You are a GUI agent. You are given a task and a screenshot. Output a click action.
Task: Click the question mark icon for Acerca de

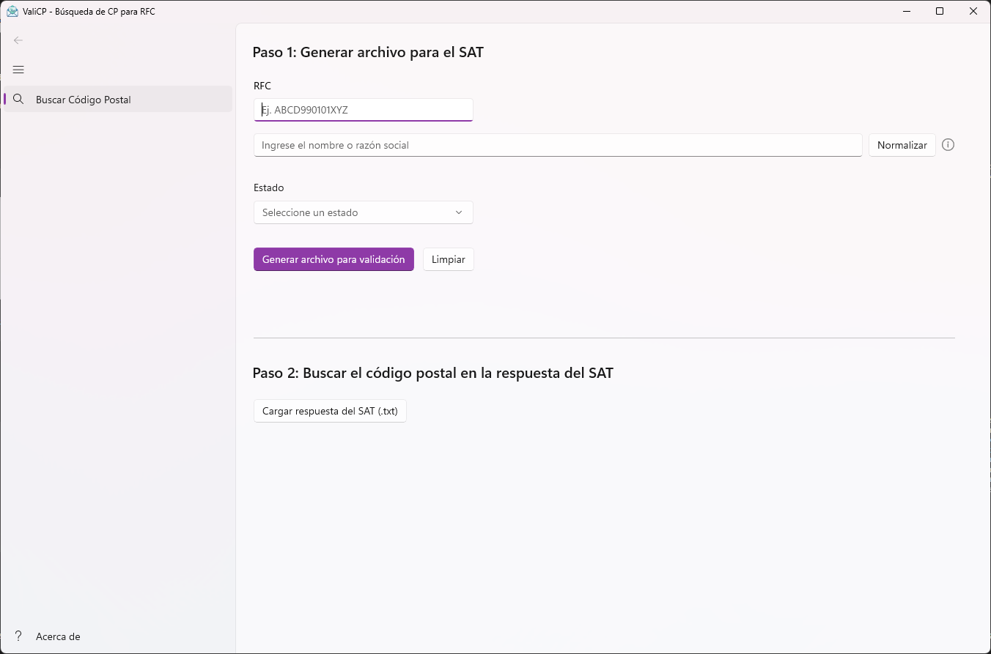point(19,636)
